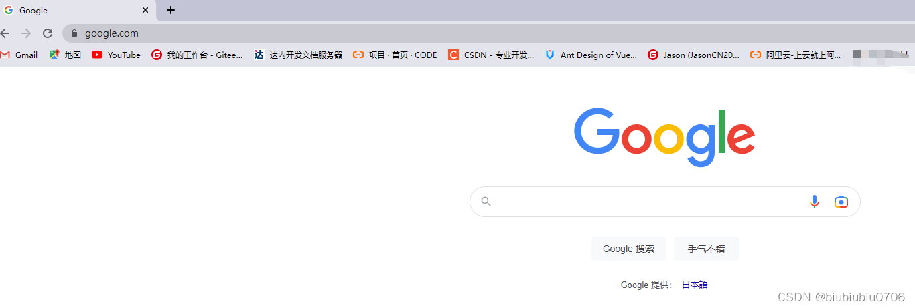Click the magnifier icon in search box
Viewport: 915px width, 308px height.
pyautogui.click(x=486, y=202)
